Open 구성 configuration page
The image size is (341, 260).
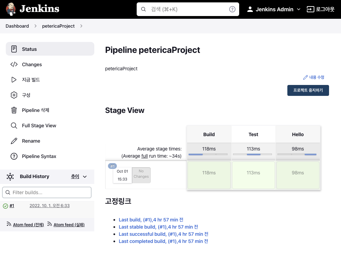coord(50,95)
